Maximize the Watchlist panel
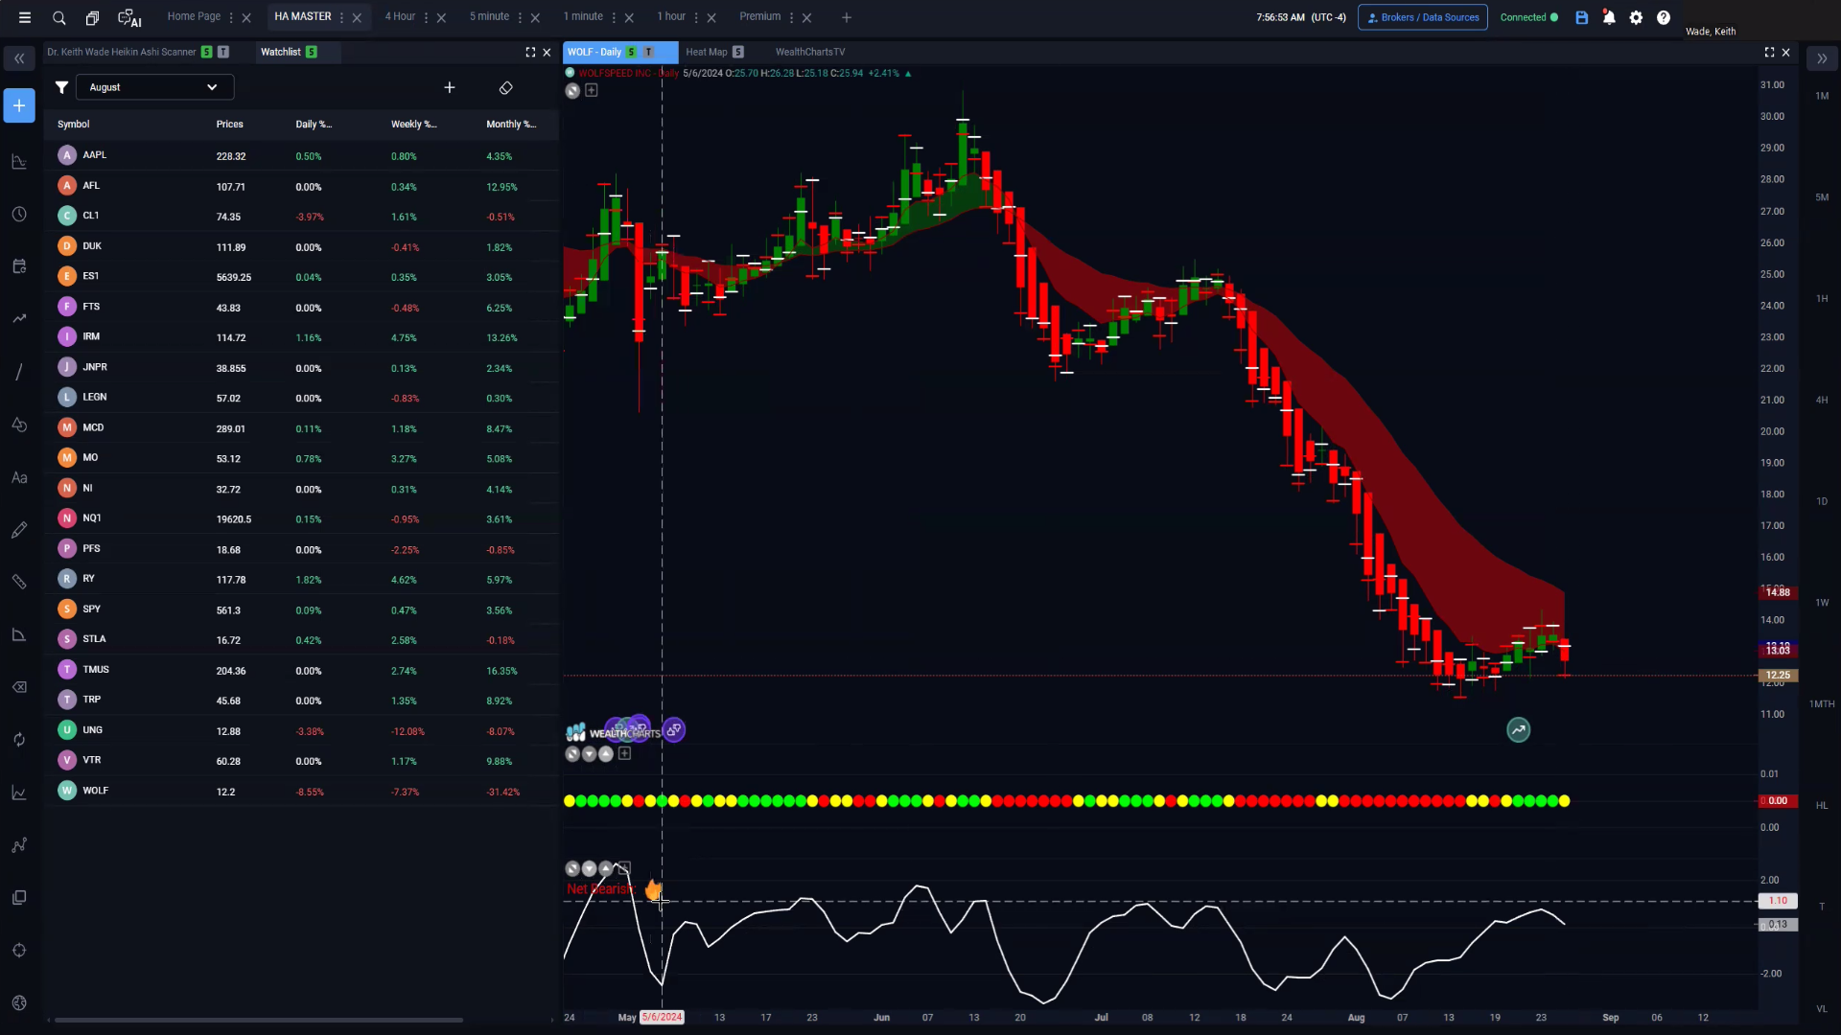The width and height of the screenshot is (1841, 1035). click(x=530, y=52)
